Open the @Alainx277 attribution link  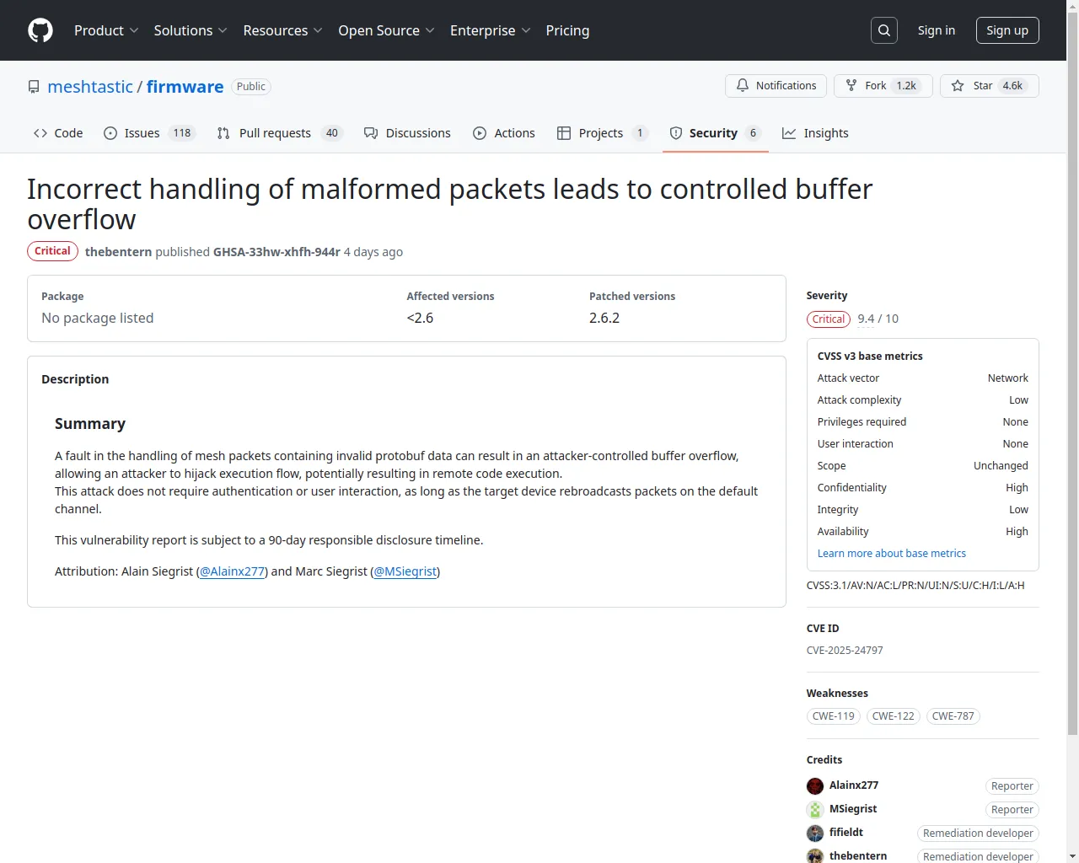[232, 571]
